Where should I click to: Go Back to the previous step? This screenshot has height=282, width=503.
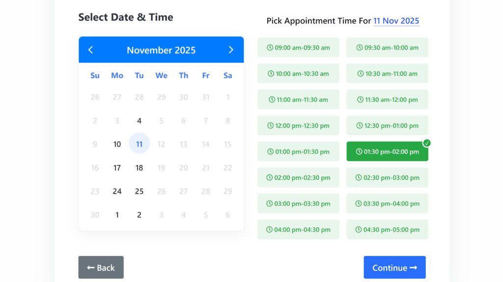(x=101, y=267)
